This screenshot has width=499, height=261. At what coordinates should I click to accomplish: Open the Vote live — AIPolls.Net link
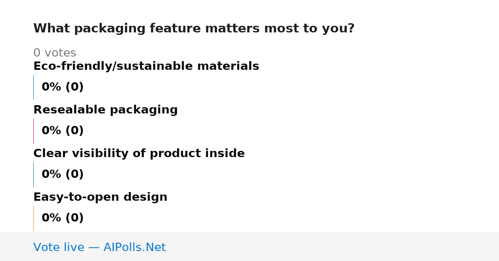[99, 247]
